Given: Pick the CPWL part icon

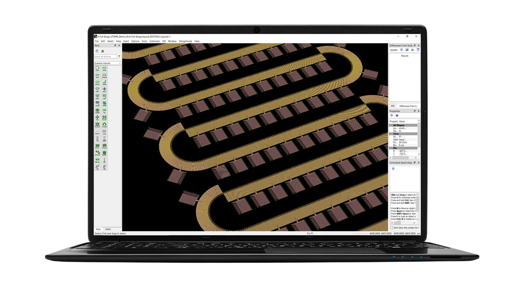Looking at the screenshot, I should 104,68.
